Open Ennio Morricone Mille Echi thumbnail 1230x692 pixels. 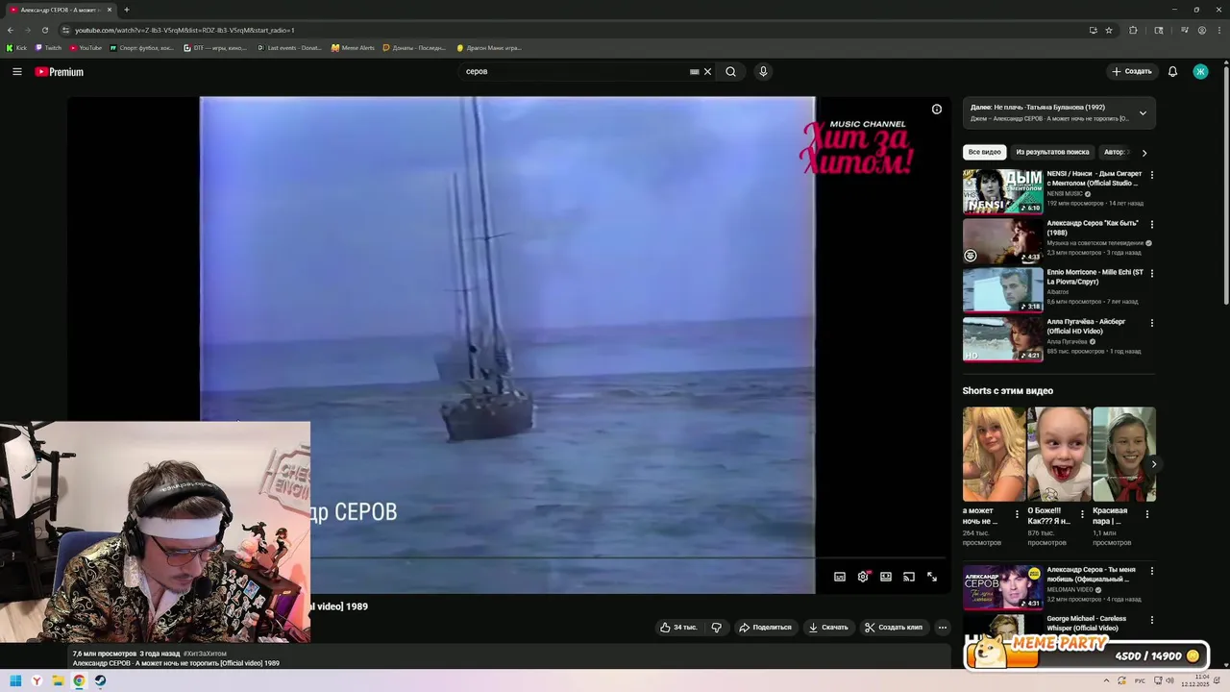coord(1002,289)
